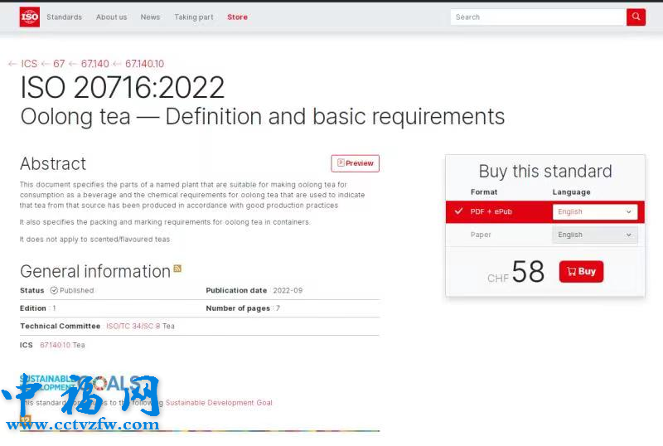Open the Sustainable Development Goal link
The height and width of the screenshot is (446, 663).
219,402
